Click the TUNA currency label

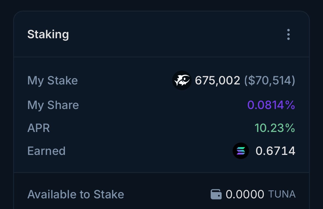click(282, 194)
